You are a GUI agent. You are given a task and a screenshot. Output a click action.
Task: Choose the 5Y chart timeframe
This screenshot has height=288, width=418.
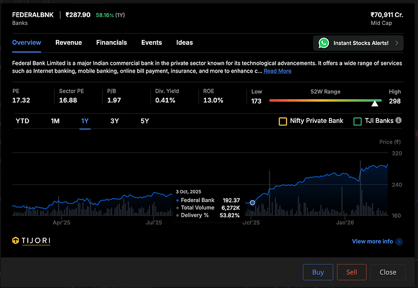click(144, 121)
